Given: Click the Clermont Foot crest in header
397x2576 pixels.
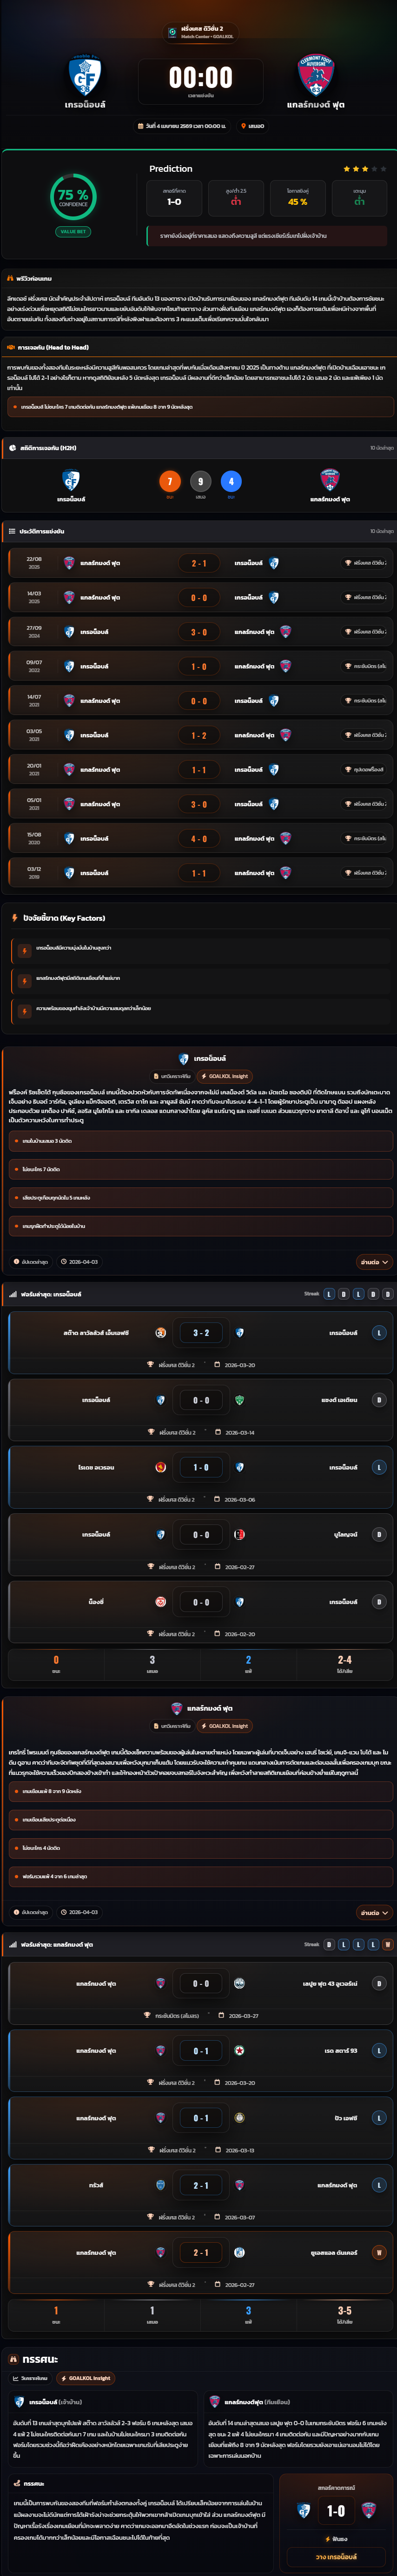Looking at the screenshot, I should pos(315,75).
